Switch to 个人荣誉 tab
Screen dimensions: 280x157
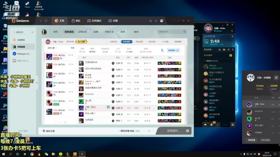click(x=165, y=42)
